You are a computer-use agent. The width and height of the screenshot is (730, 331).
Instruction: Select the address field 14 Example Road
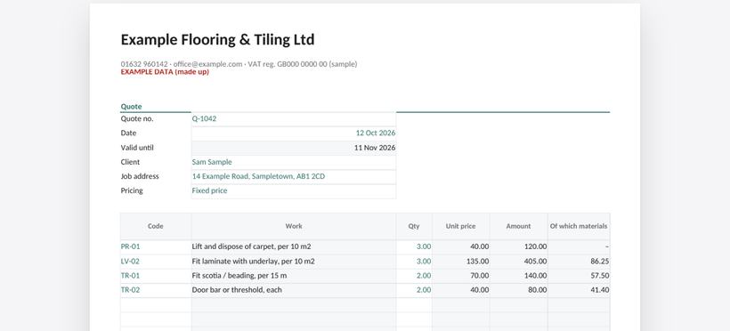[294, 177]
